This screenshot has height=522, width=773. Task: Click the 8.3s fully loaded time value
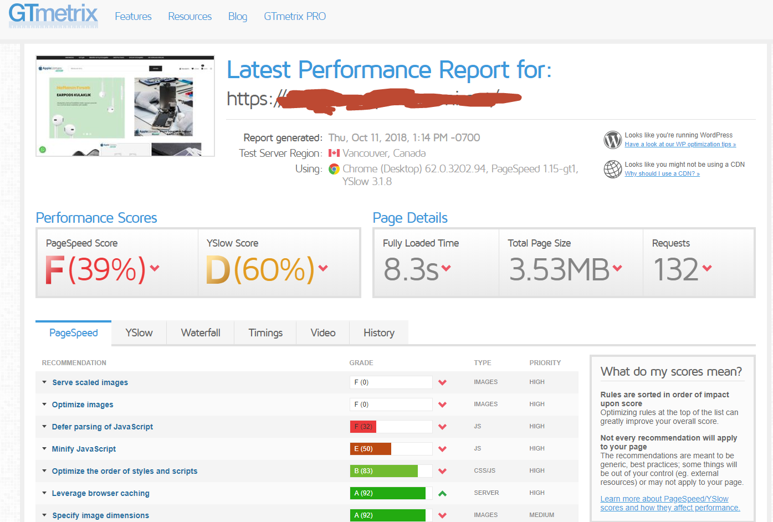click(x=411, y=270)
